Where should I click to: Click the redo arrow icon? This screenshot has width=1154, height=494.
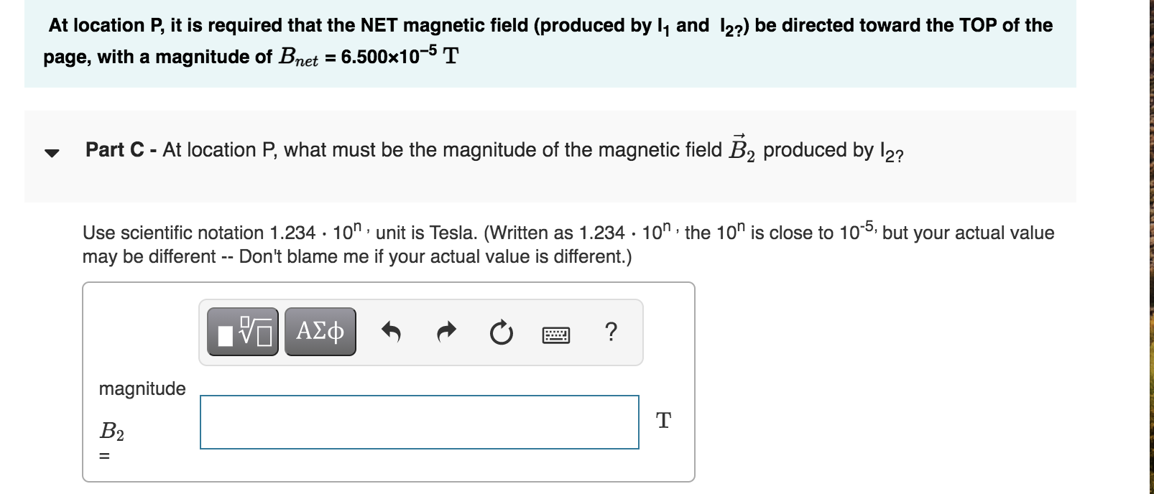tap(446, 332)
